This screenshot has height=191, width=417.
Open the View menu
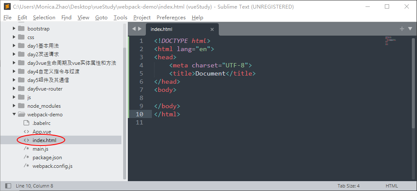coord(84,18)
